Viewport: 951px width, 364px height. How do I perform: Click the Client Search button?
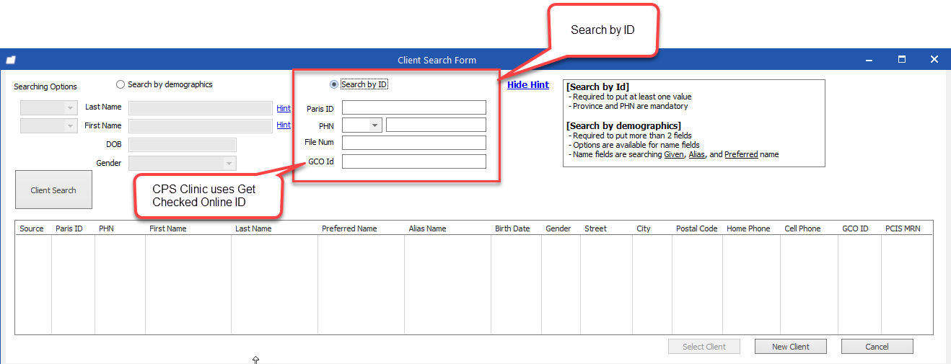tap(53, 190)
